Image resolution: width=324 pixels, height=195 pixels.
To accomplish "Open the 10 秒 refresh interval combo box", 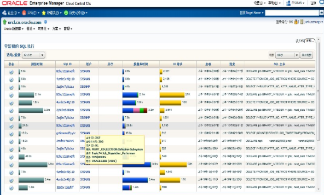I will point(287,55).
